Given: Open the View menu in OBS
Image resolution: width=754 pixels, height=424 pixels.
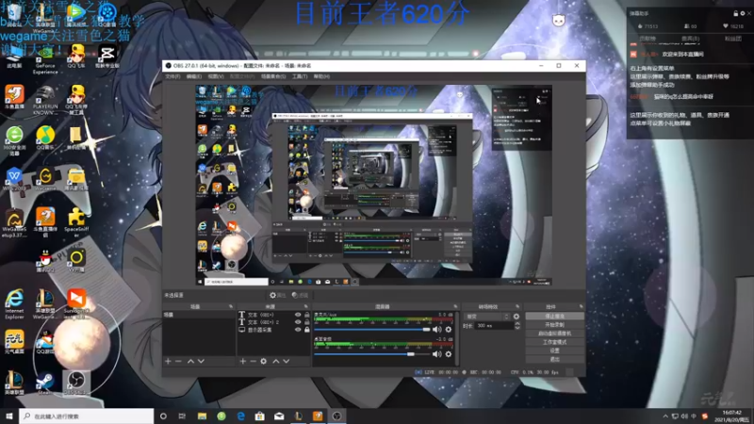Looking at the screenshot, I should pos(216,76).
